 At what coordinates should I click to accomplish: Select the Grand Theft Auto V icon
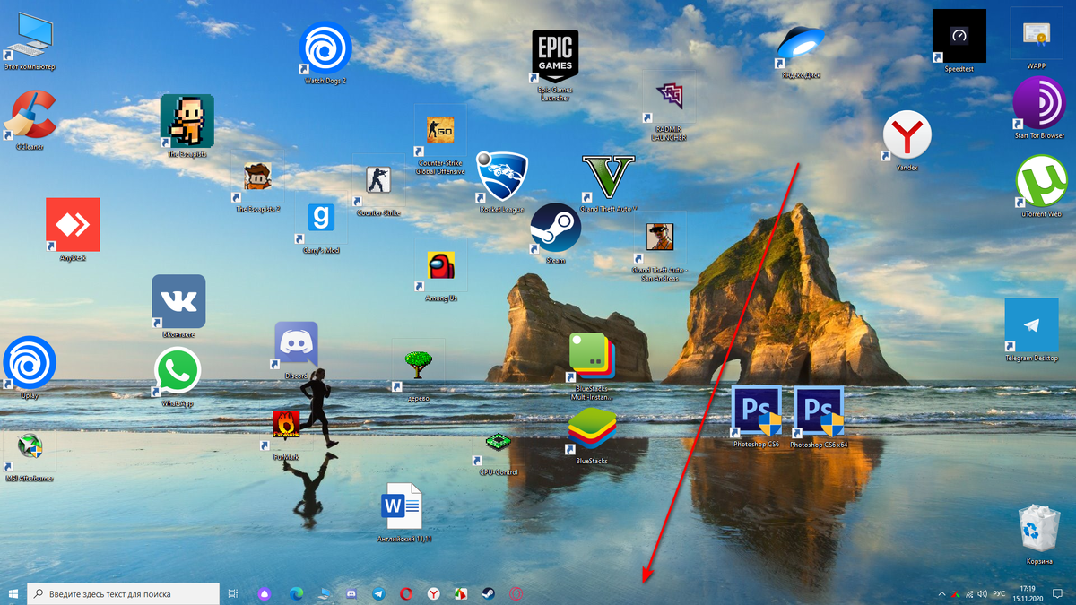tap(608, 182)
